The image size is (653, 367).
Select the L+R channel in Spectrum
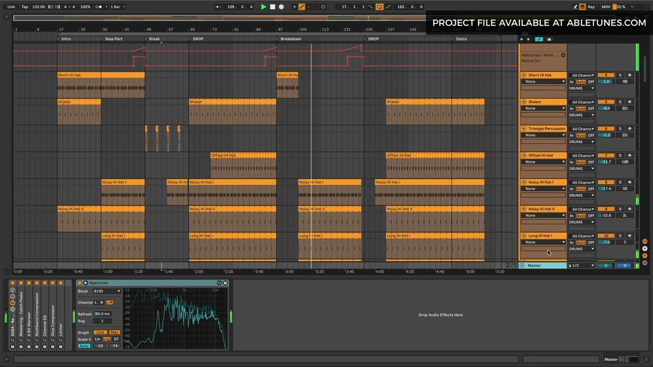109,302
